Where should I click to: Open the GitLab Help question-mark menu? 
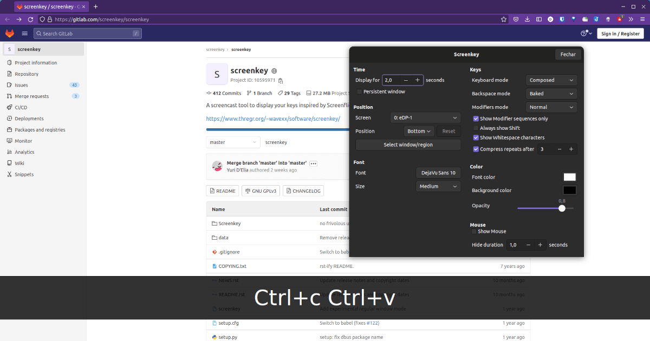(585, 34)
